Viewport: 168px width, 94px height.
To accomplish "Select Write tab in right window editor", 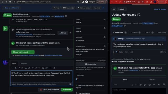I will click(x=125, y=80).
